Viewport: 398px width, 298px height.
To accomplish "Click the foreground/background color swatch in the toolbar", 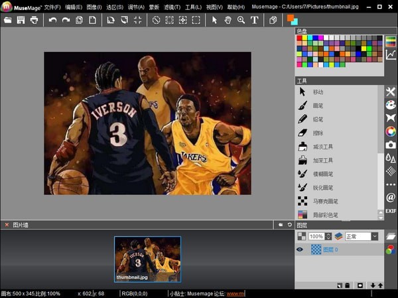I will [292, 20].
